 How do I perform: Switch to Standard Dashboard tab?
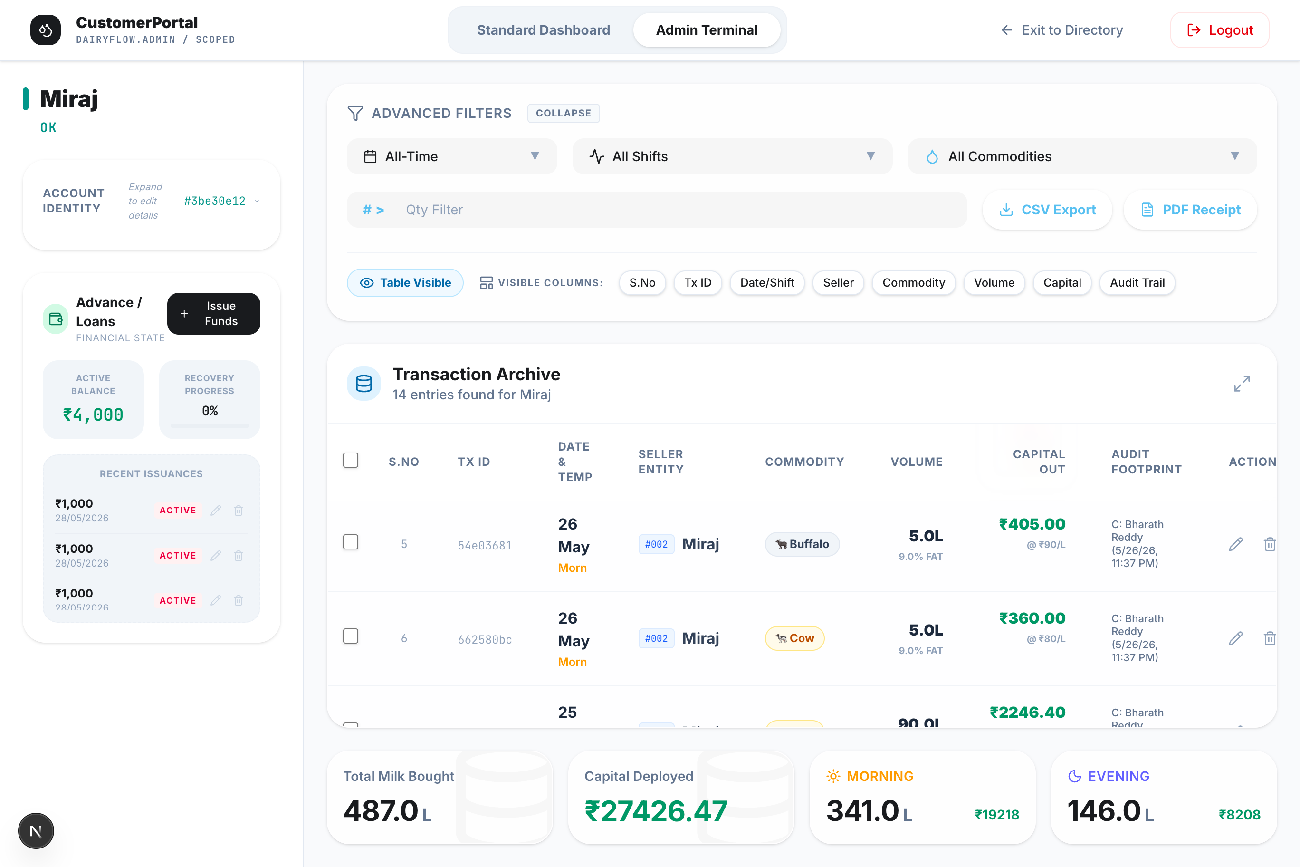pyautogui.click(x=543, y=30)
